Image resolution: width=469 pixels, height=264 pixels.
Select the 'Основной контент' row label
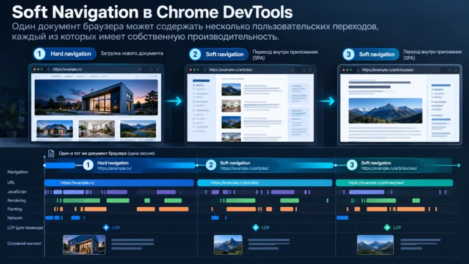[24, 243]
